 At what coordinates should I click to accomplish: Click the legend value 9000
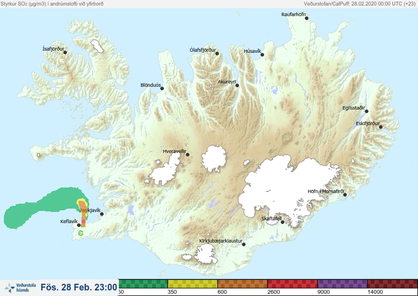323,292
